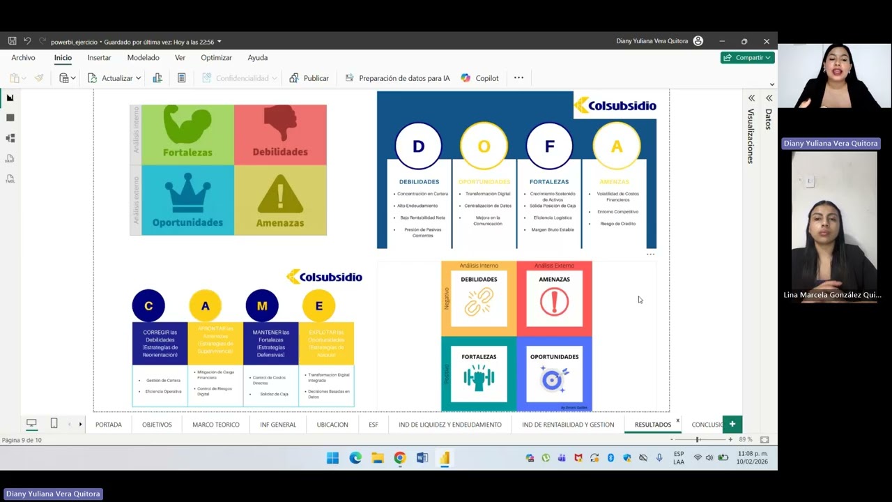
Task: Open the Archivo menu
Action: [23, 58]
